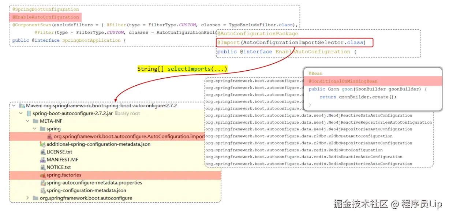The width and height of the screenshot is (449, 216).
Task: Collapse the Maven spring-boot-autoconfigure:2.7.2 node
Action: tap(14, 106)
